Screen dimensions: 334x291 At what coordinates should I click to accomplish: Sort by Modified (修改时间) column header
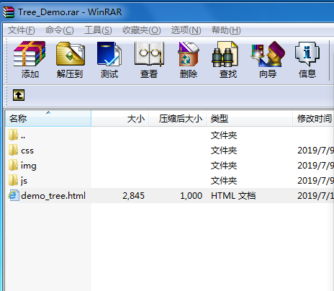(x=313, y=118)
